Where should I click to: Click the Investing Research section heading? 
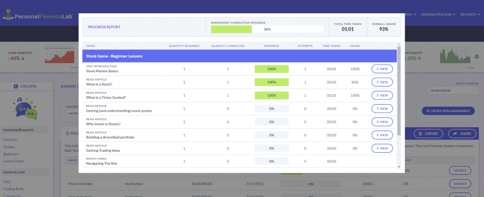(25, 130)
